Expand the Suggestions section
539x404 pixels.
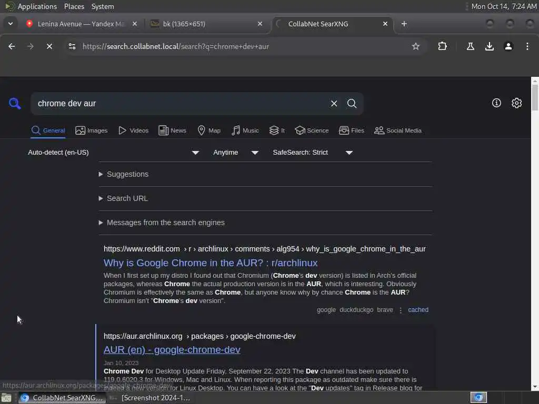pos(124,174)
